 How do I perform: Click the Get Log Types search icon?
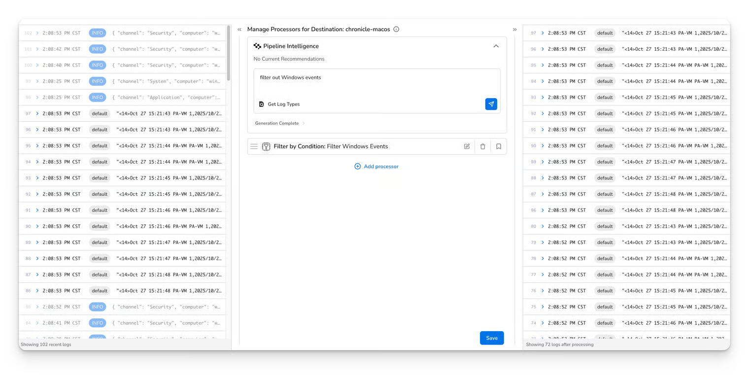(262, 104)
